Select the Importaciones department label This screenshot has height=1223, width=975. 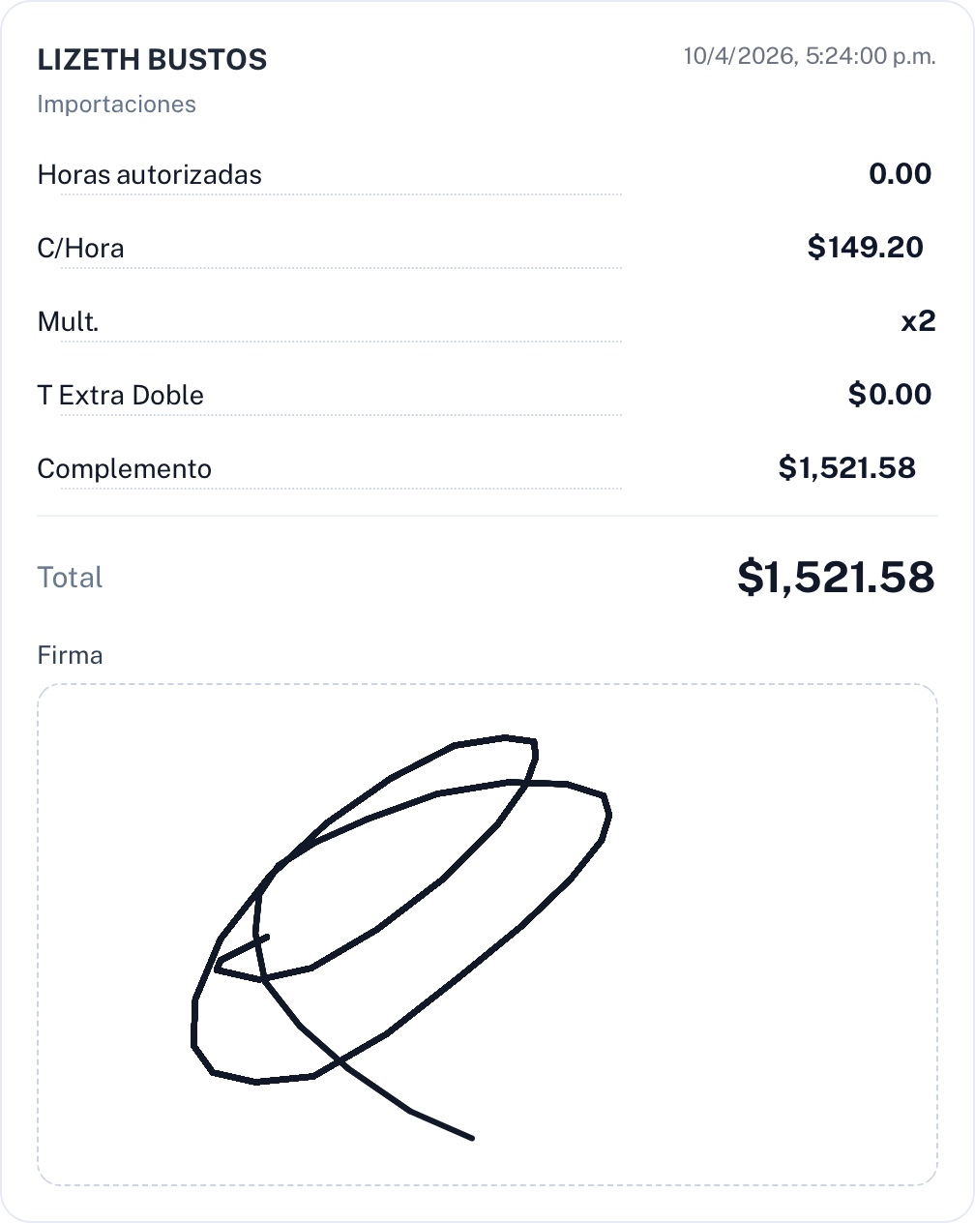116,104
